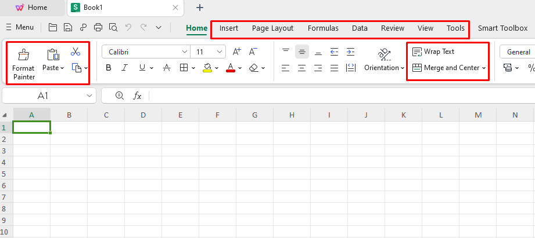Toggle Wrap Text
Screen dimensions: 535x238
click(433, 52)
